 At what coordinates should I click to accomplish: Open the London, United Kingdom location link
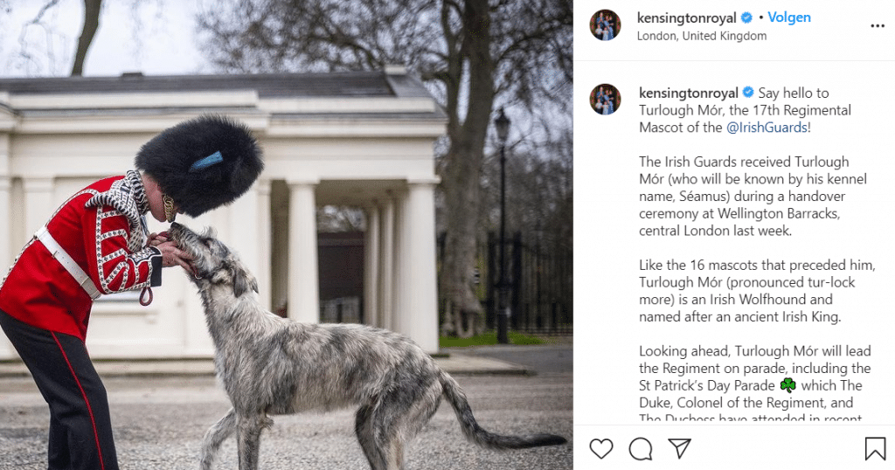[702, 36]
